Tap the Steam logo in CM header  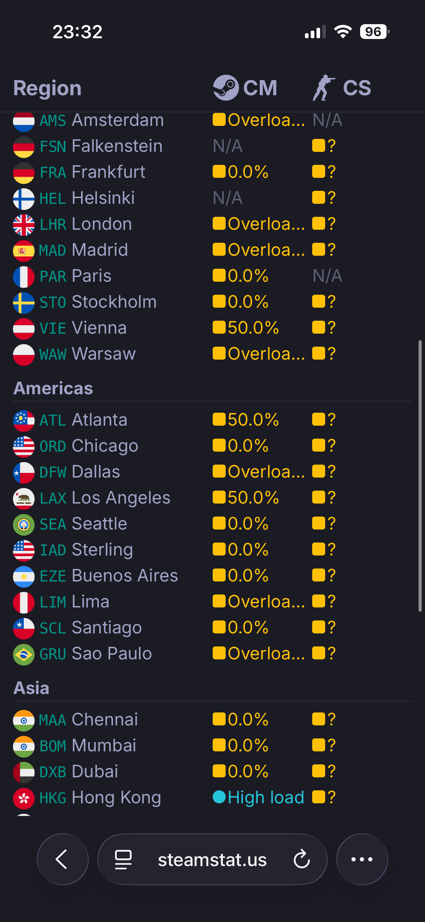226,88
